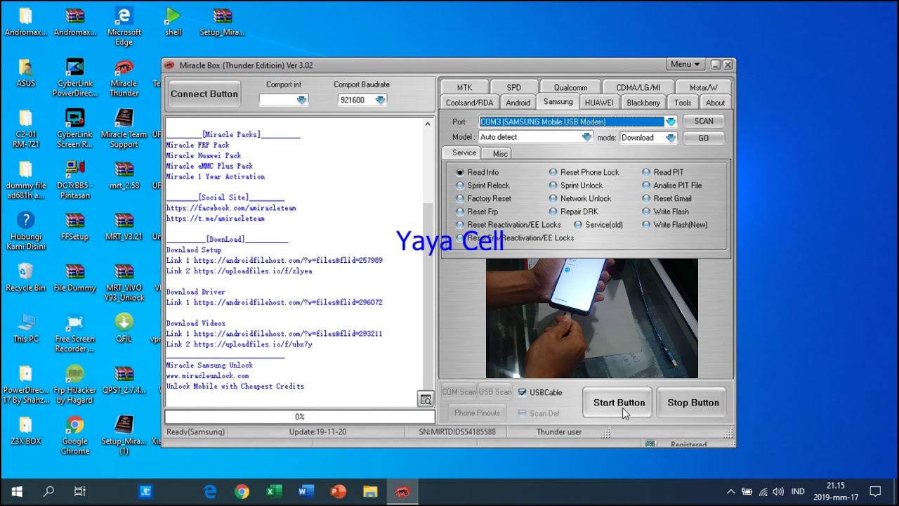
Task: Click the Connect Button
Action: click(x=204, y=94)
